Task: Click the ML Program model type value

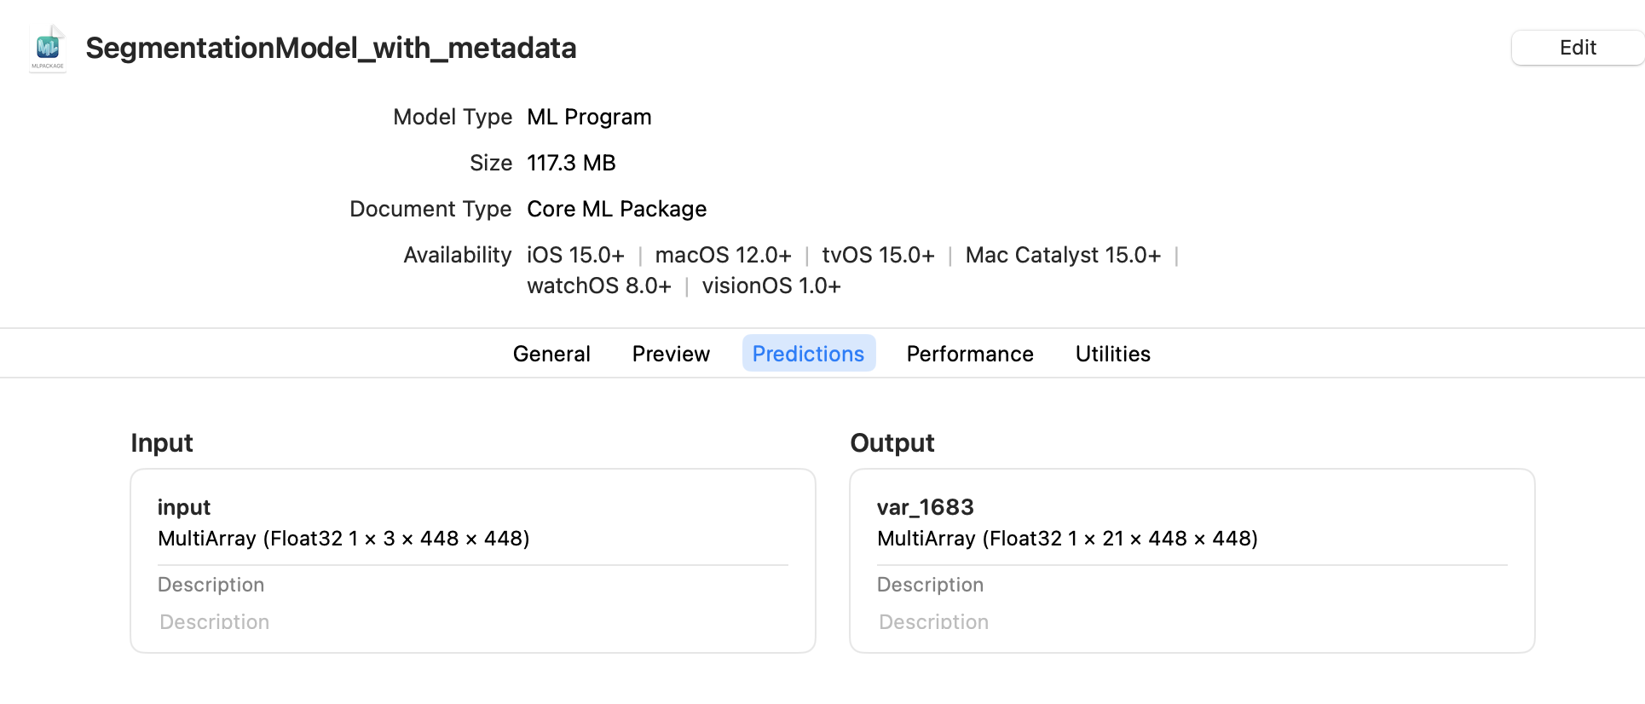Action: coord(589,117)
